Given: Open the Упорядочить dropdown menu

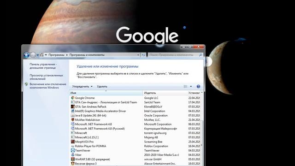Looking at the screenshot, I should (82, 86).
